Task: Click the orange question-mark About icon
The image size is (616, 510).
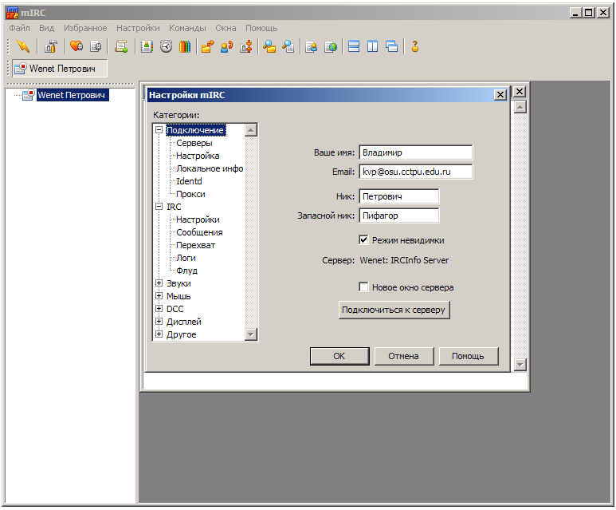Action: tap(415, 46)
